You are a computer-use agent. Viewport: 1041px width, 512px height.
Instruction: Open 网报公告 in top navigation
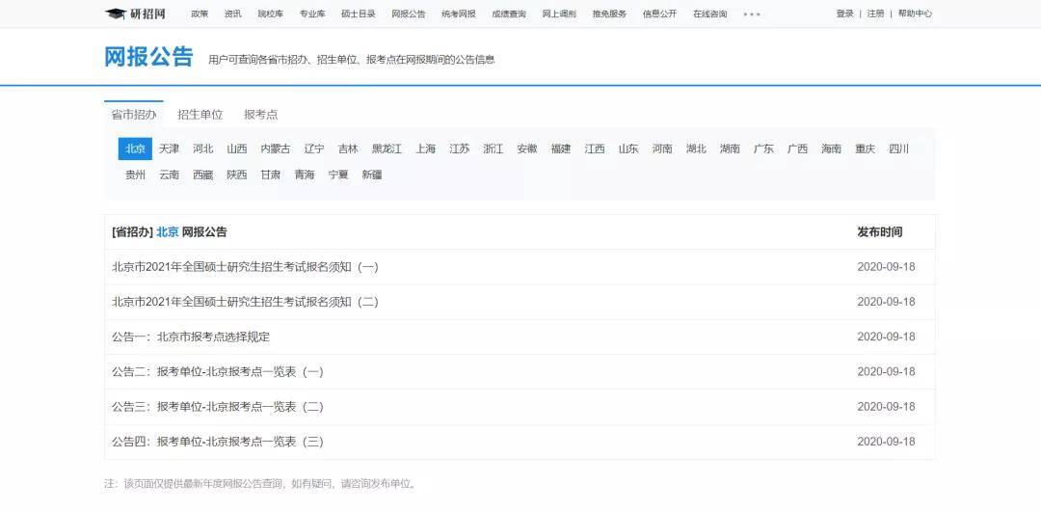click(409, 13)
